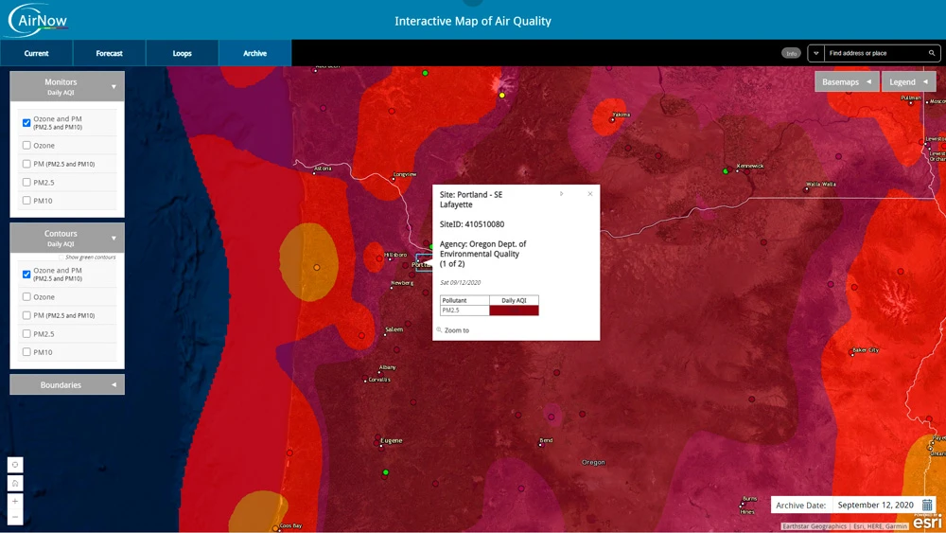Click the locate-me button on the map
The image size is (946, 533).
click(15, 465)
